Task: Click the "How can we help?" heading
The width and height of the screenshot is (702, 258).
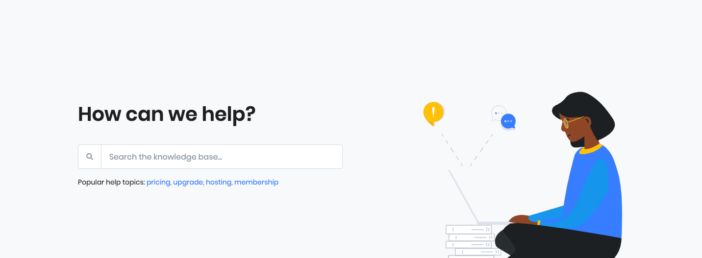Action: coord(167,114)
